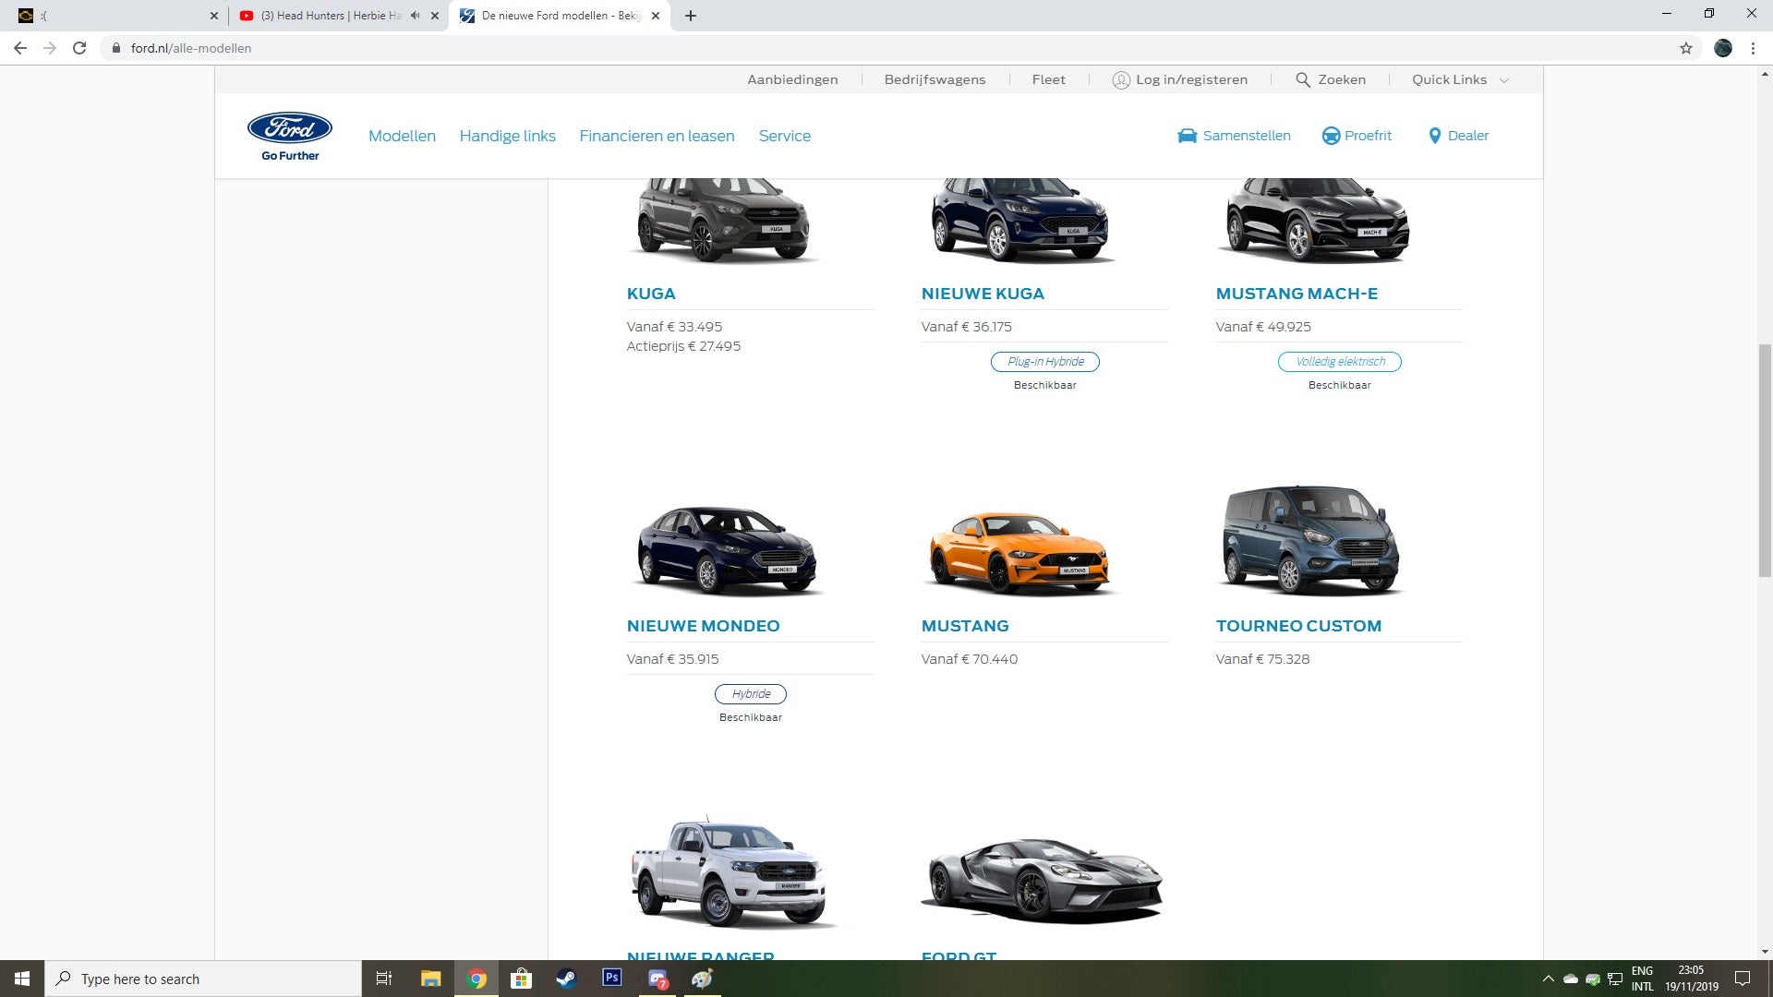Click the Dealer link text
The width and height of the screenshot is (1773, 997).
[1468, 136]
